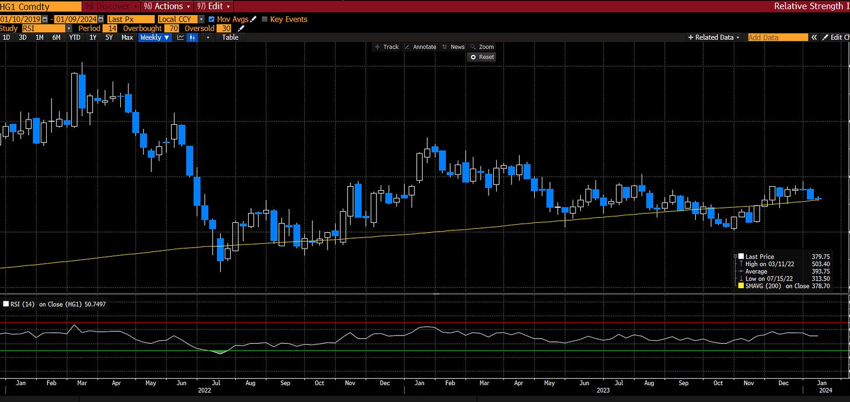Click the Low marker icon in the legend
Image resolution: width=850 pixels, height=402 pixels.
[x=741, y=278]
